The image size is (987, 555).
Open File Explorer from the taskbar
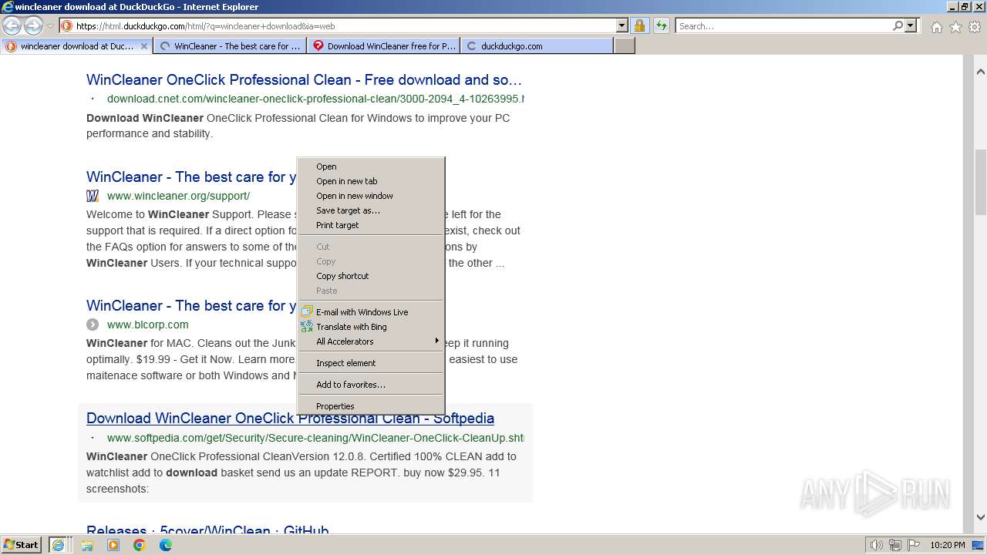coord(87,545)
